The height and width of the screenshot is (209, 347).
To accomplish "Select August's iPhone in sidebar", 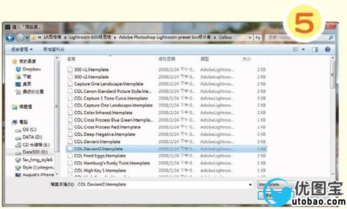I will pos(34,174).
